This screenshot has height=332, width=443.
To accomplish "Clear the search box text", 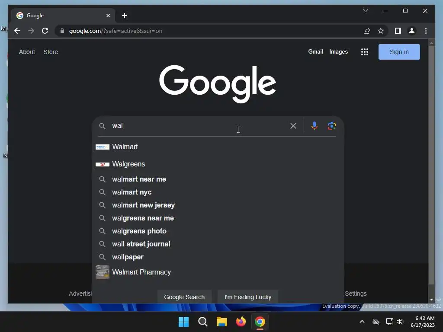I will pos(293,126).
